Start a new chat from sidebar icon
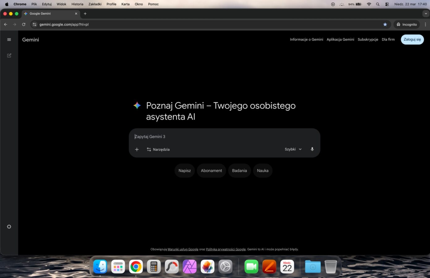Image resolution: width=430 pixels, height=278 pixels. coord(9,55)
